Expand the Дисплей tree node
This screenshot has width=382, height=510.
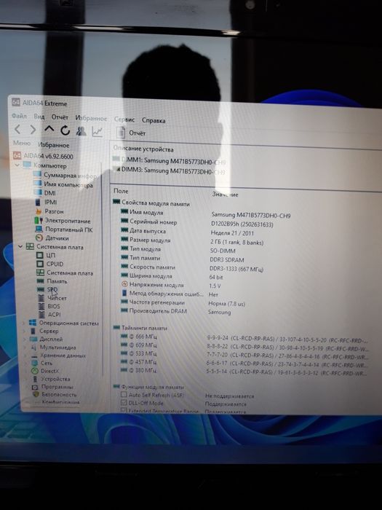point(24,340)
